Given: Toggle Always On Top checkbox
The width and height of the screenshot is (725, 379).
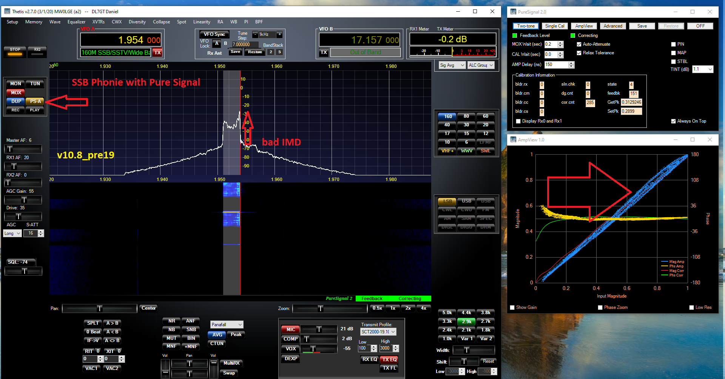Looking at the screenshot, I should (x=673, y=121).
